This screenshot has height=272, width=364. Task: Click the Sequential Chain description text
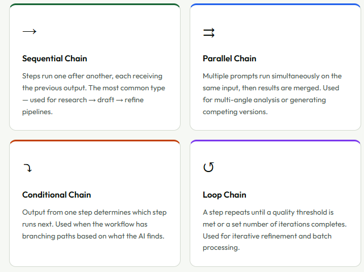(94, 94)
